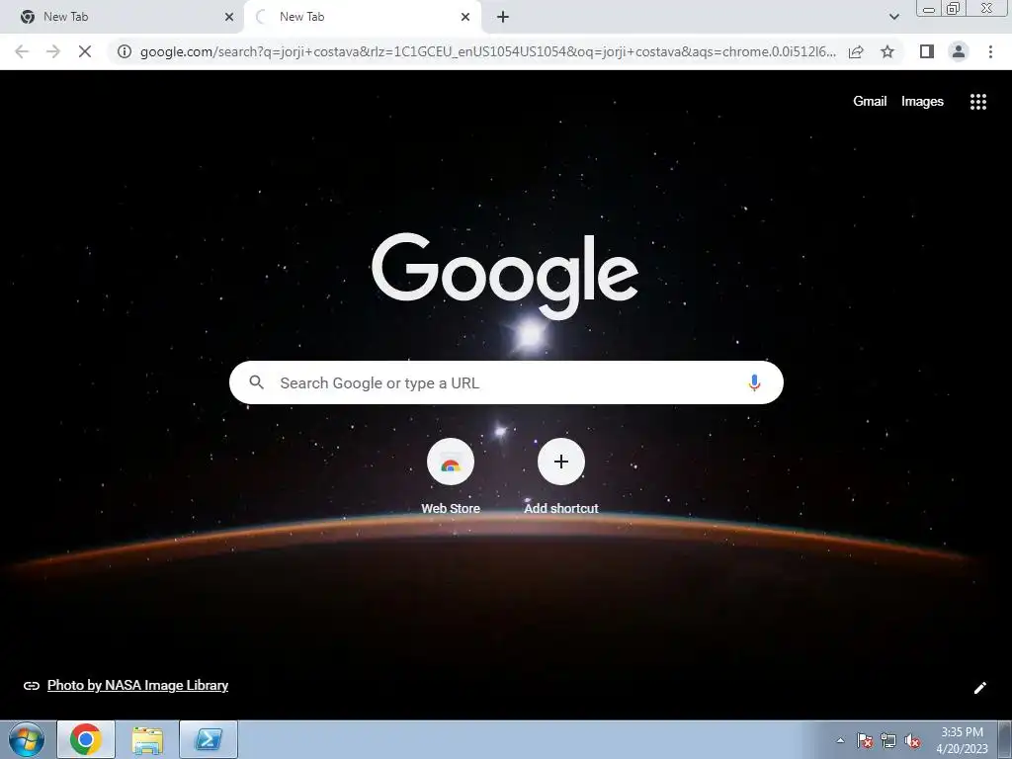Share this page from address bar
The image size is (1012, 759).
click(x=856, y=51)
